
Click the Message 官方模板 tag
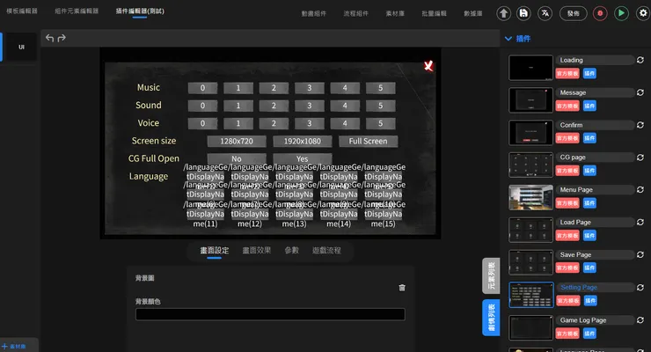[x=567, y=106]
